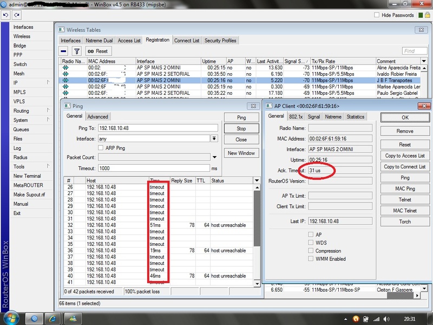The image size is (433, 325).
Task: Sort by the Signal Strength column header
Action: [x=297, y=61]
